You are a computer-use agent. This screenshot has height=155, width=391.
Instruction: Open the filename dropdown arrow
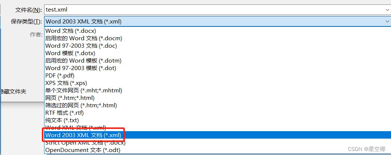(387, 10)
